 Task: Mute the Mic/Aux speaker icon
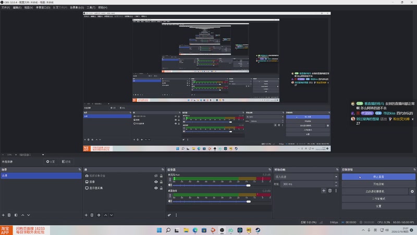click(170, 185)
